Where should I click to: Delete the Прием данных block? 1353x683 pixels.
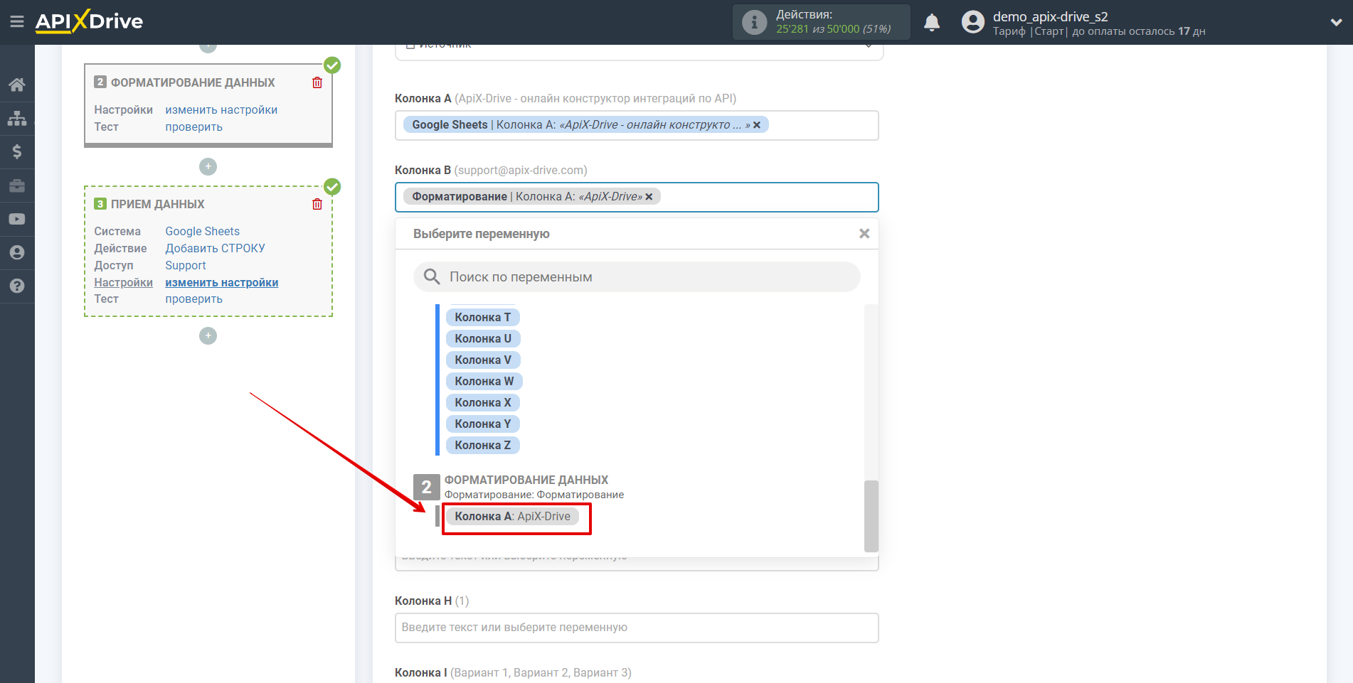317,204
